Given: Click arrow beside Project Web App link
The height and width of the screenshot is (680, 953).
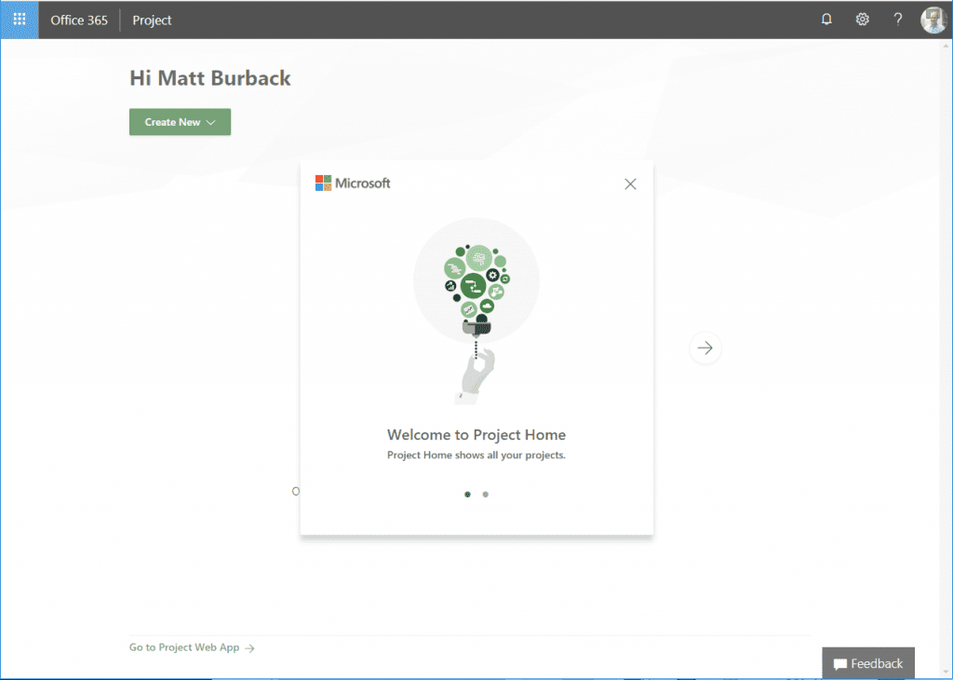Looking at the screenshot, I should click(x=249, y=648).
